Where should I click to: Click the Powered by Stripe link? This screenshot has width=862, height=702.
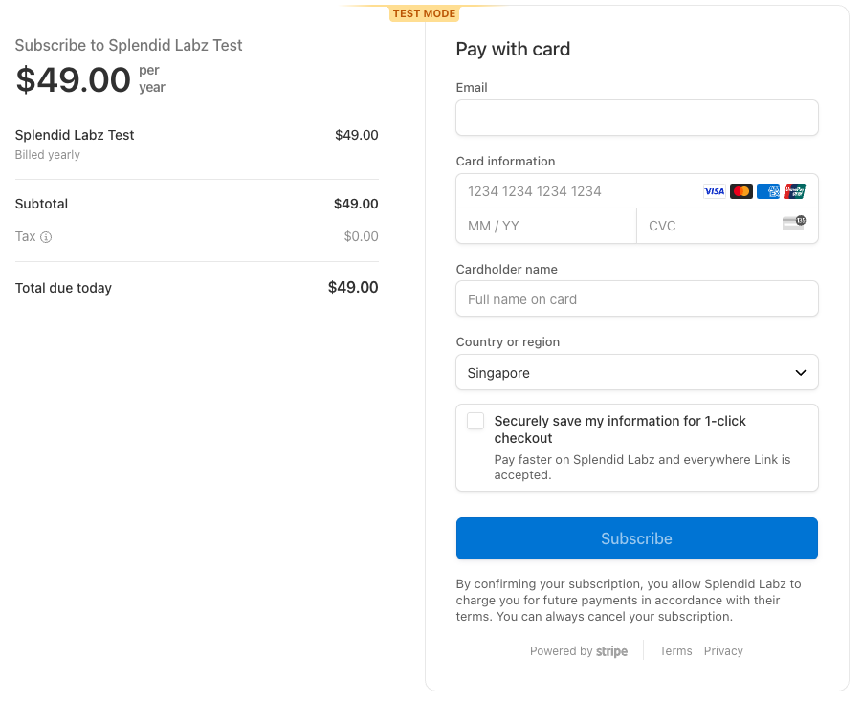click(x=579, y=651)
